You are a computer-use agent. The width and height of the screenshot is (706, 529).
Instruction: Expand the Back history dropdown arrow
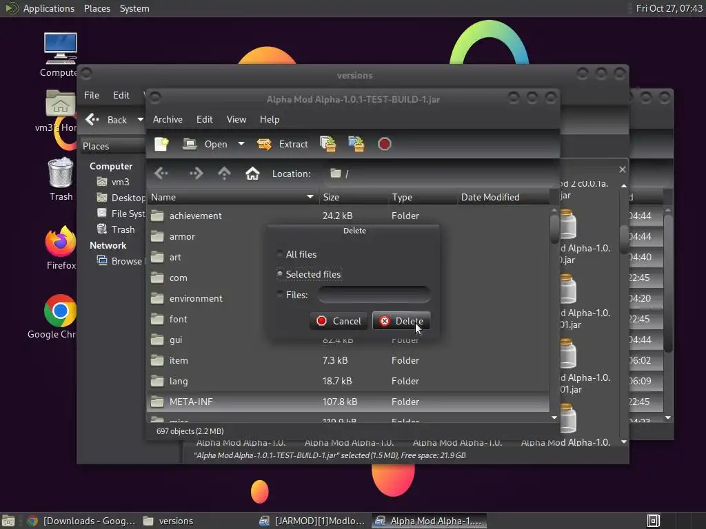pos(141,120)
